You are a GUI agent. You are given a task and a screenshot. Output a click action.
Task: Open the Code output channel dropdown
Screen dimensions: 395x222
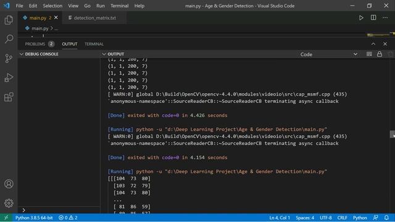pyautogui.click(x=328, y=54)
